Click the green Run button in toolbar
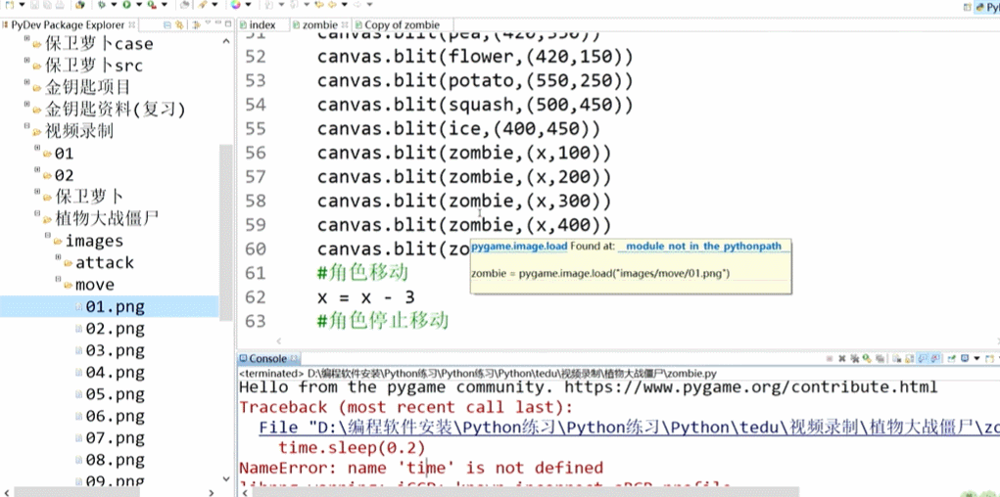Screen dimensions: 1000x497 point(127,5)
